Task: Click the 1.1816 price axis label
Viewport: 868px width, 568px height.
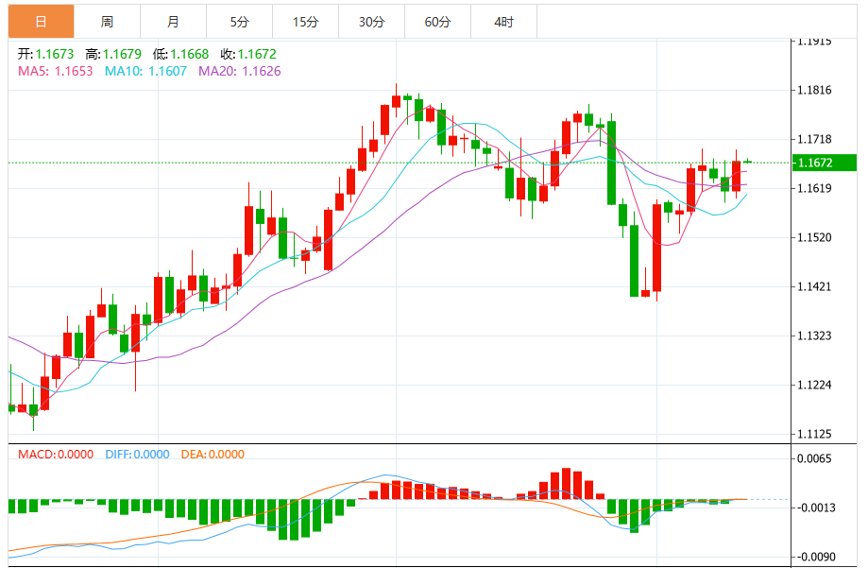Action: [x=813, y=91]
